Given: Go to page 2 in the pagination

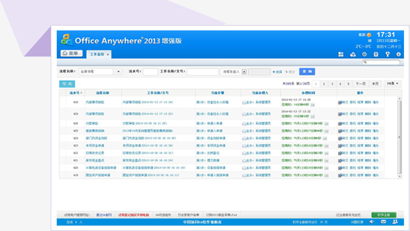Looking at the screenshot, I should click(324, 84).
